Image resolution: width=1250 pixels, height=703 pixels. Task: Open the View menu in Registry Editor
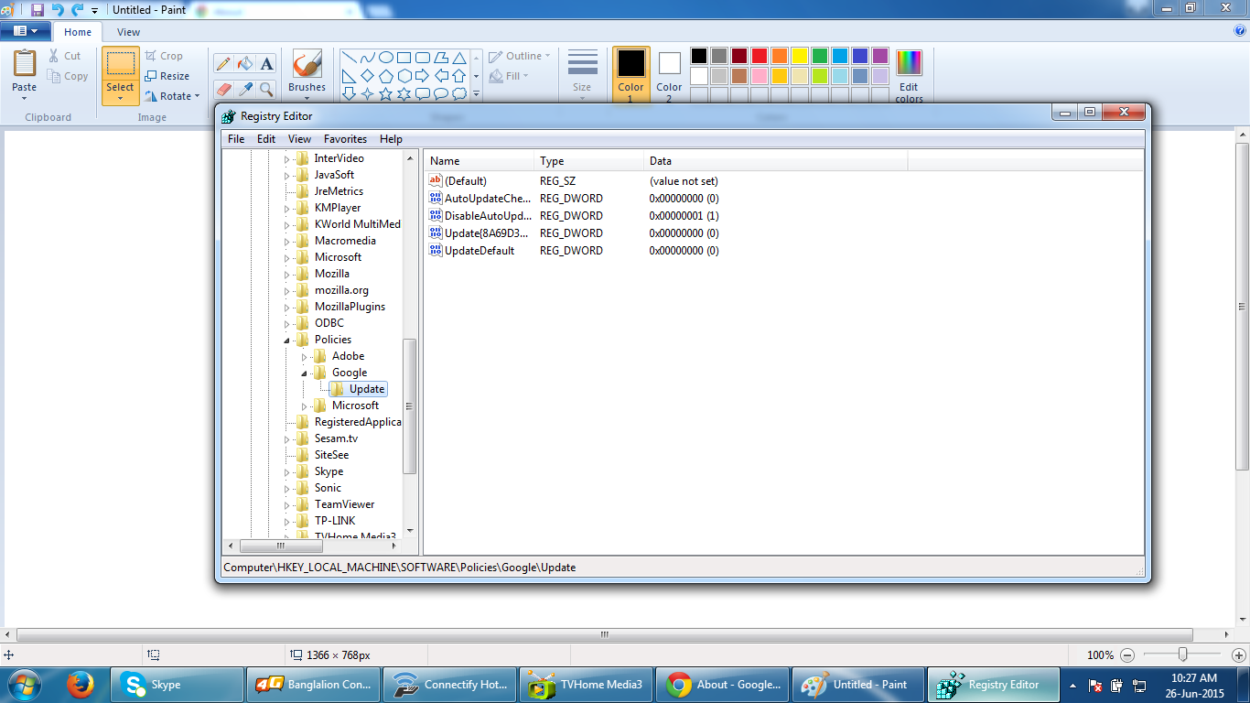point(299,139)
